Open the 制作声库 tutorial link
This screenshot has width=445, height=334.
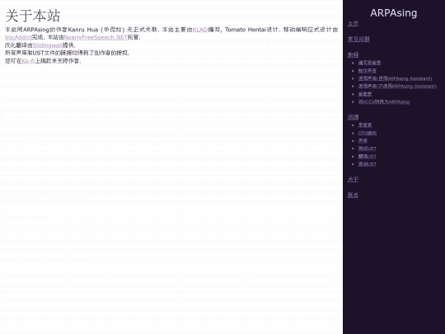367,71
